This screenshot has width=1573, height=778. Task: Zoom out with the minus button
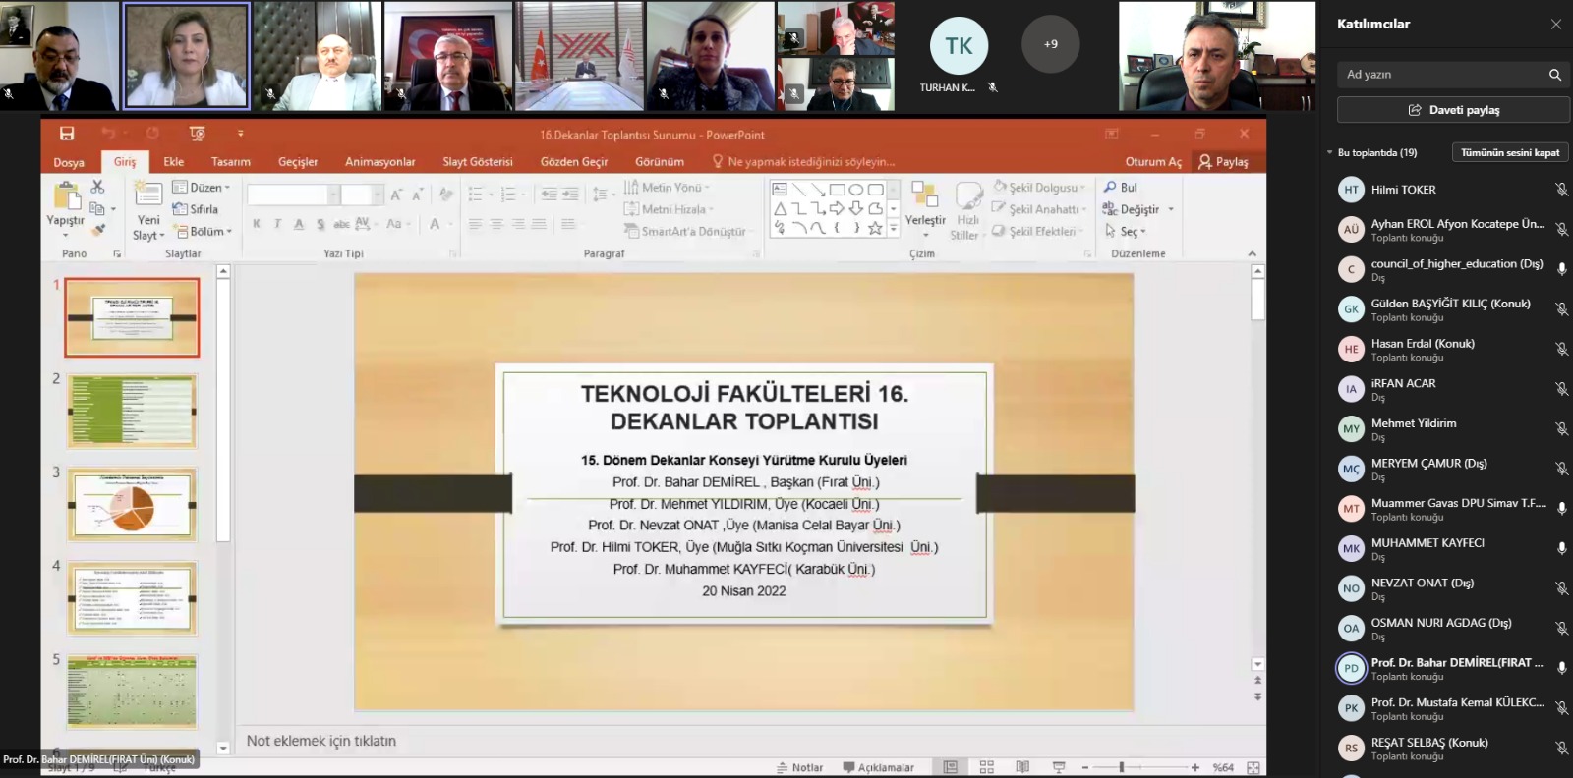[1085, 767]
